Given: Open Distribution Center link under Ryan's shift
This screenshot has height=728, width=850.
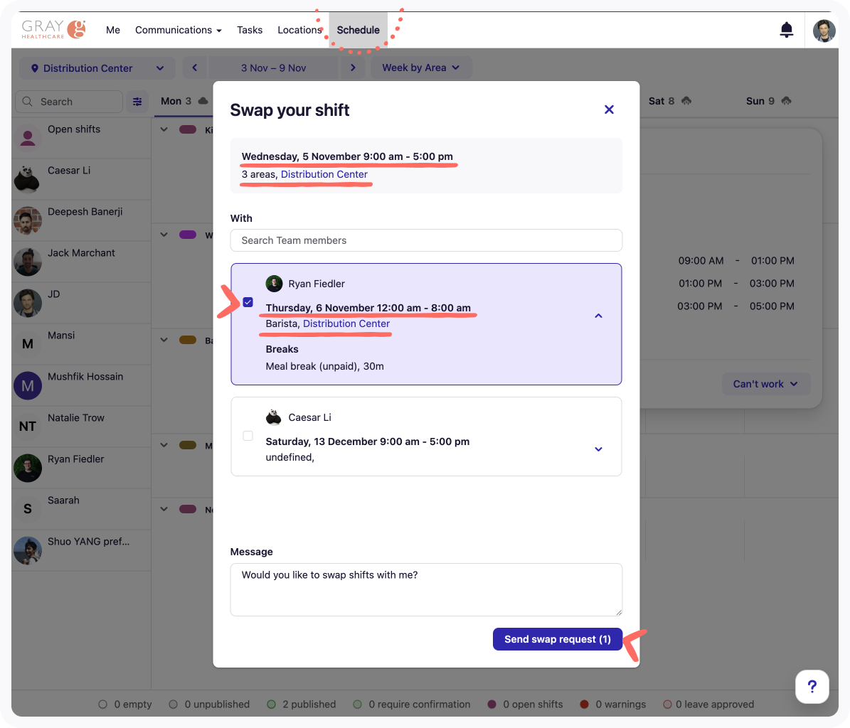Looking at the screenshot, I should pyautogui.click(x=346, y=323).
